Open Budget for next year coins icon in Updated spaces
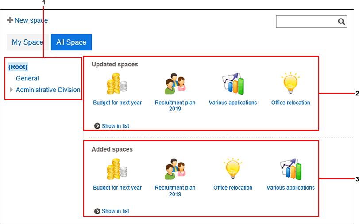Screen dimensions: 359x224 pyautogui.click(x=117, y=84)
